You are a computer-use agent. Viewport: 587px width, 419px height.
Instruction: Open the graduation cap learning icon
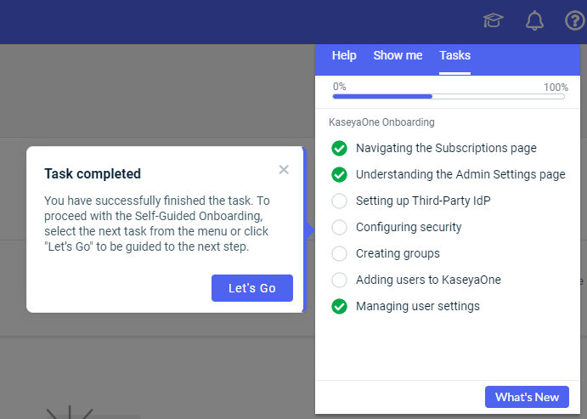pyautogui.click(x=493, y=20)
